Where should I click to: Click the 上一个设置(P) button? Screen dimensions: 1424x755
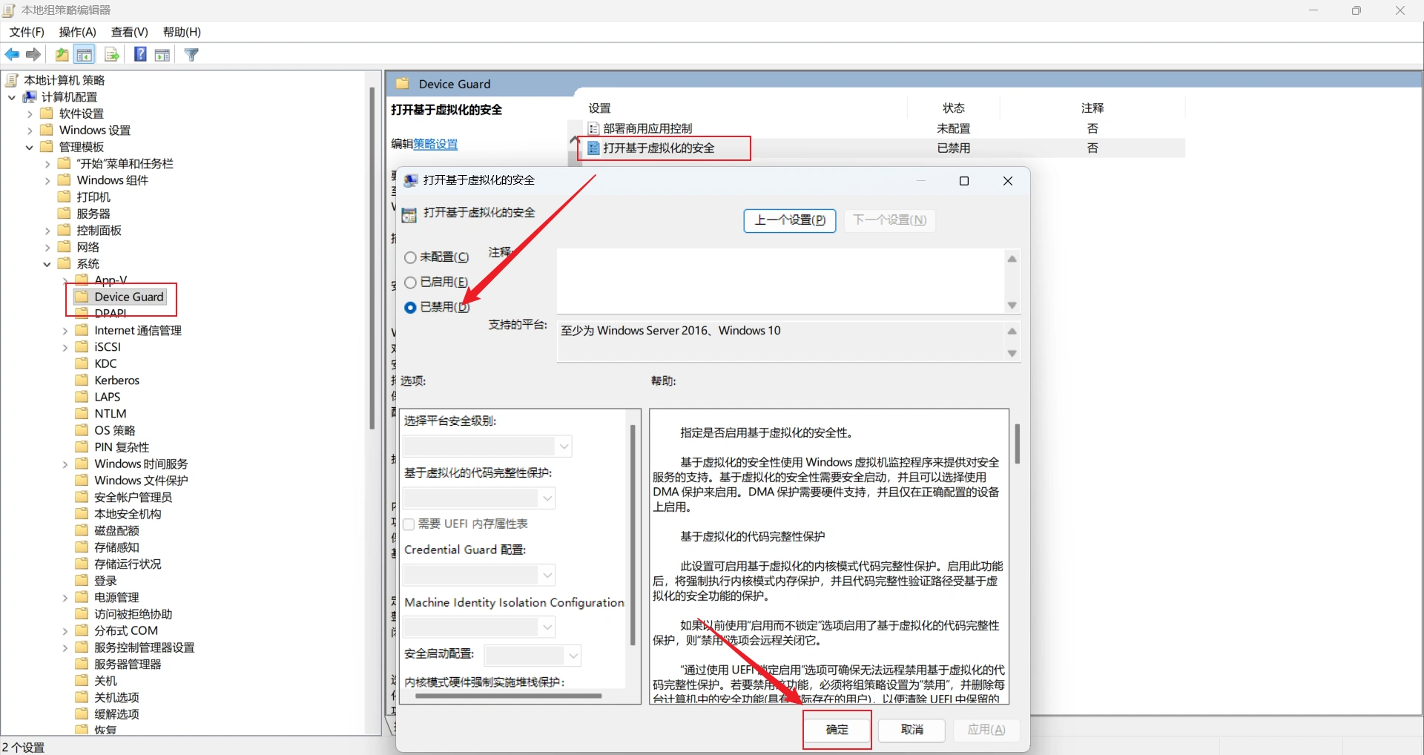tap(790, 220)
